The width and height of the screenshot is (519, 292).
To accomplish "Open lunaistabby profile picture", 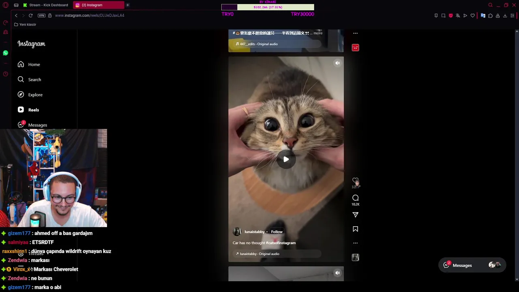I will click(237, 232).
